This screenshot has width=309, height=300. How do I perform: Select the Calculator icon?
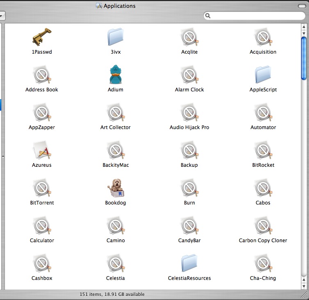pyautogui.click(x=42, y=225)
